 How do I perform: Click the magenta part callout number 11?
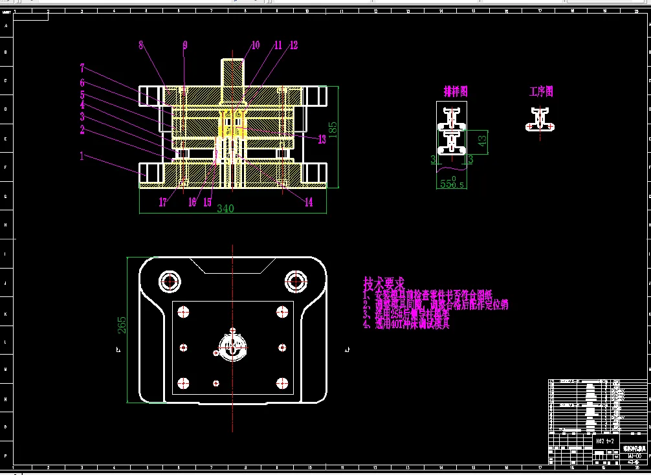pyautogui.click(x=278, y=45)
